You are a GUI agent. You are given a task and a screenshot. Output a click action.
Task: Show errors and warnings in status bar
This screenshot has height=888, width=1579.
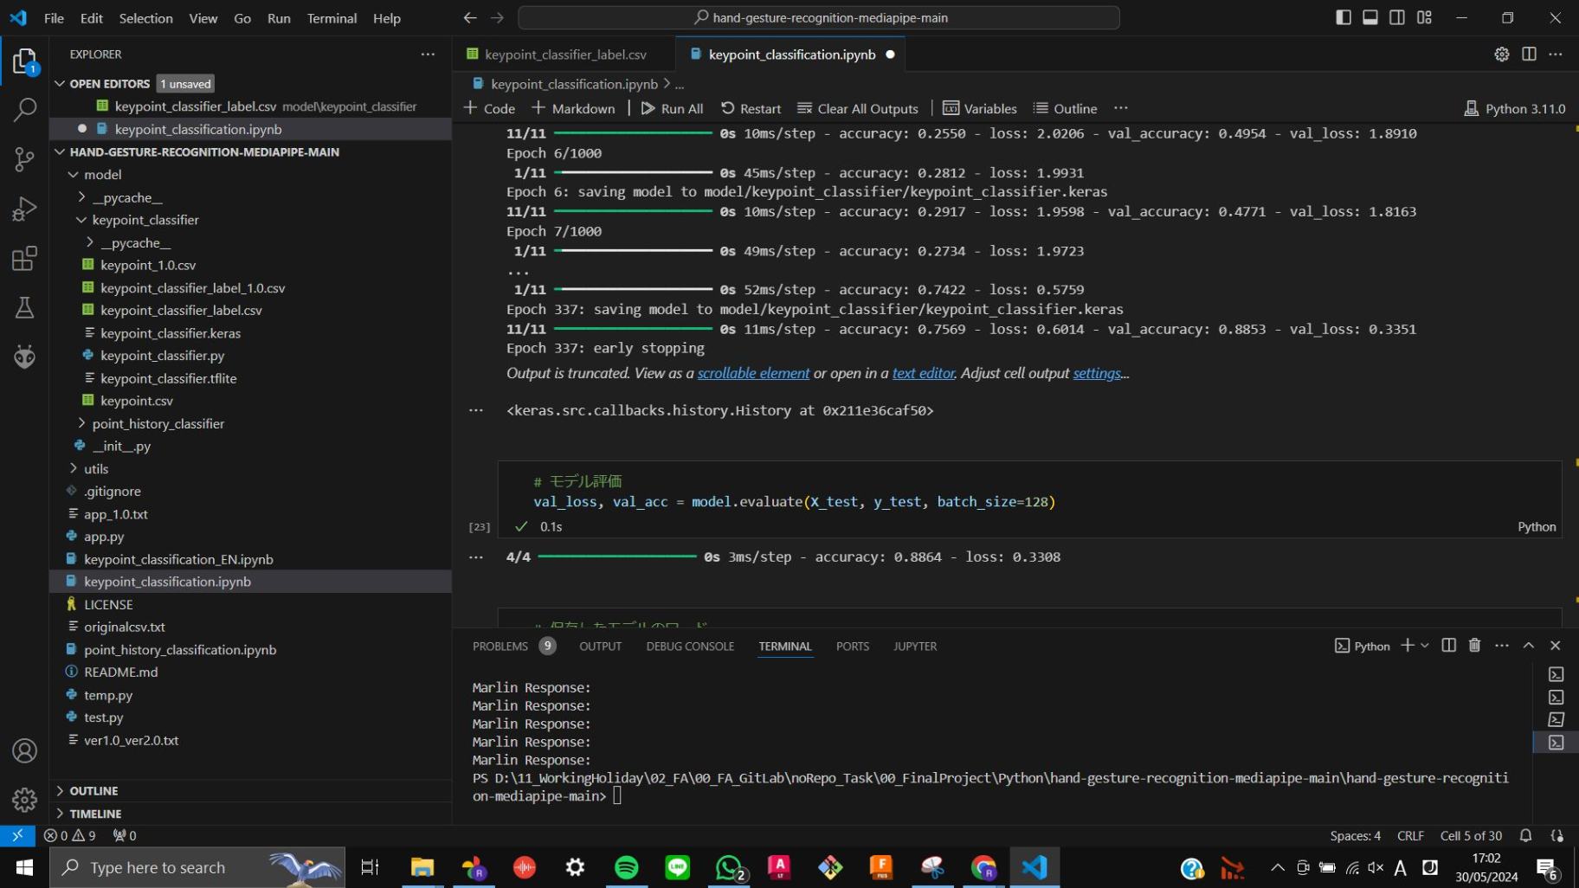click(x=70, y=835)
